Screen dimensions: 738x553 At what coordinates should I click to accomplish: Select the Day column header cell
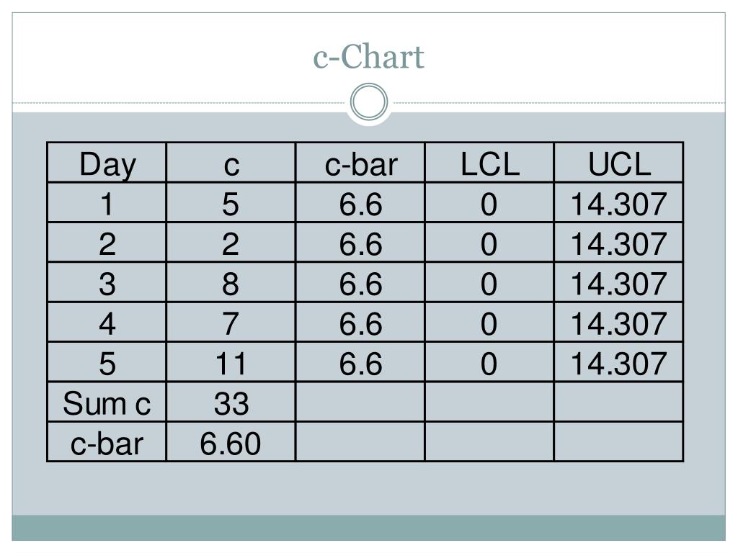point(107,163)
